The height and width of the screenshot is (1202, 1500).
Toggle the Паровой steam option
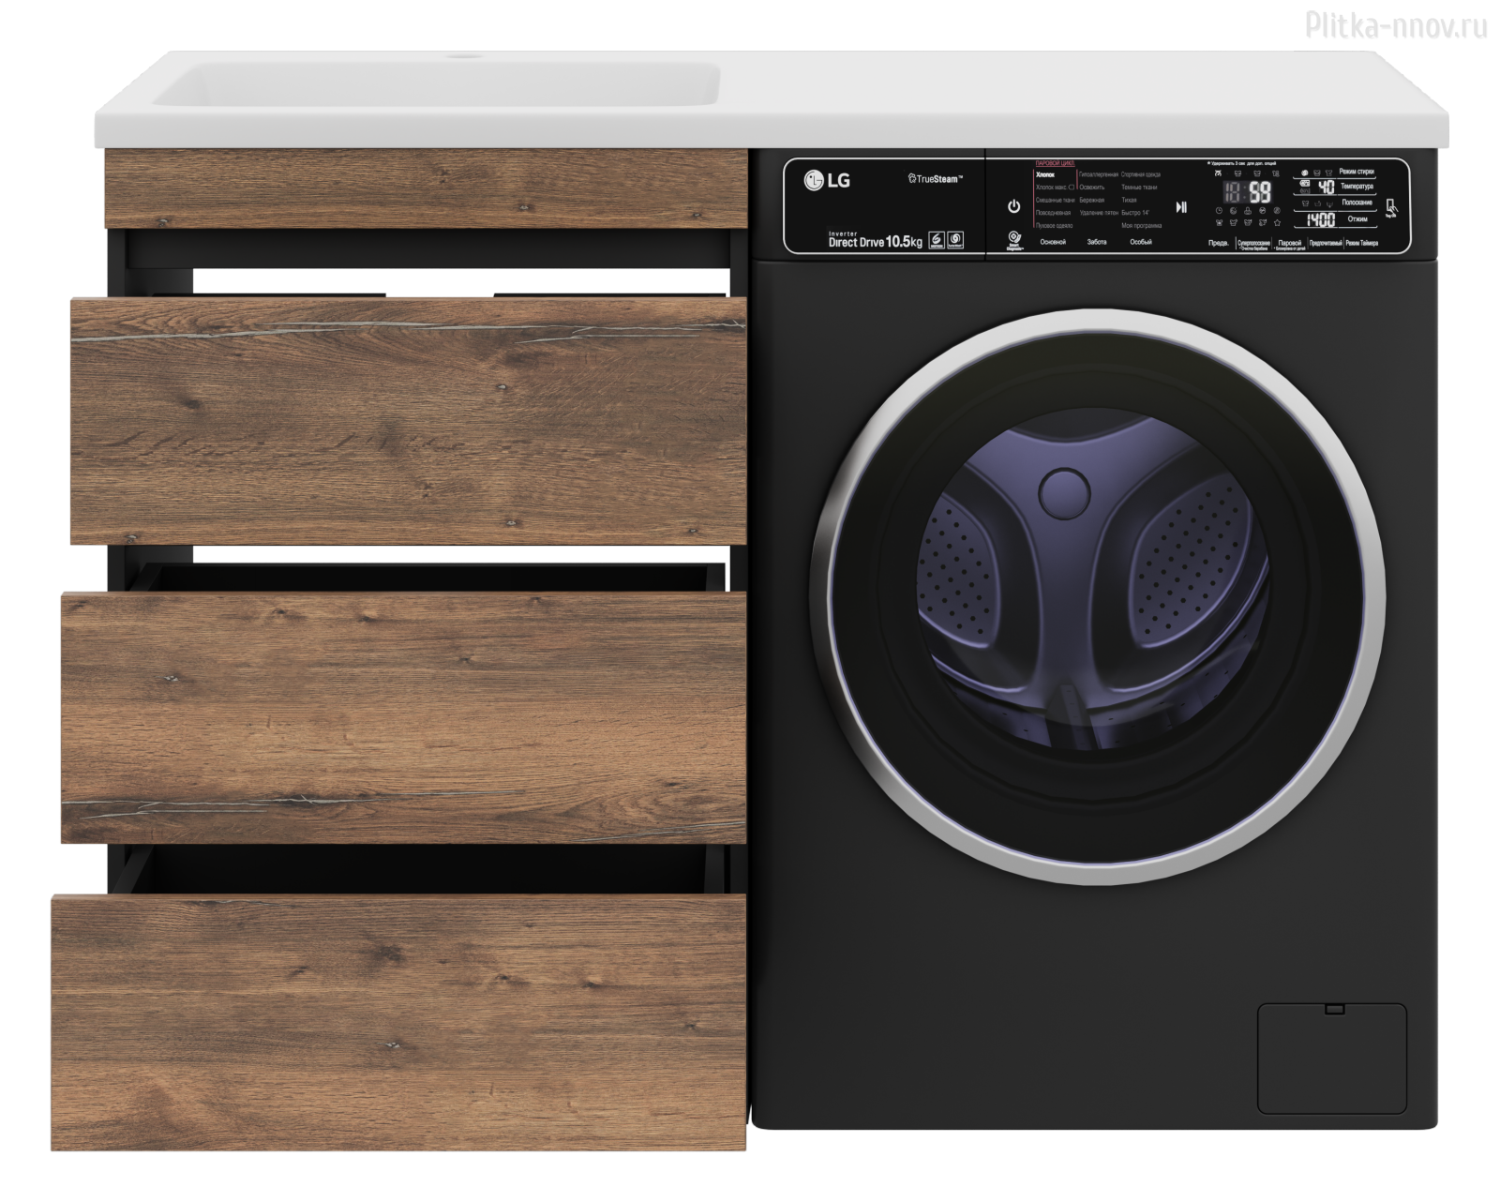pyautogui.click(x=1290, y=244)
